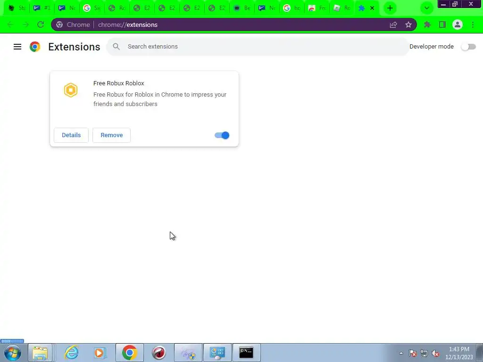Click the 'Extensions' page heading

74,47
